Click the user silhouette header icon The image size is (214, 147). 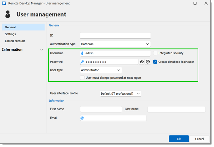8,14
